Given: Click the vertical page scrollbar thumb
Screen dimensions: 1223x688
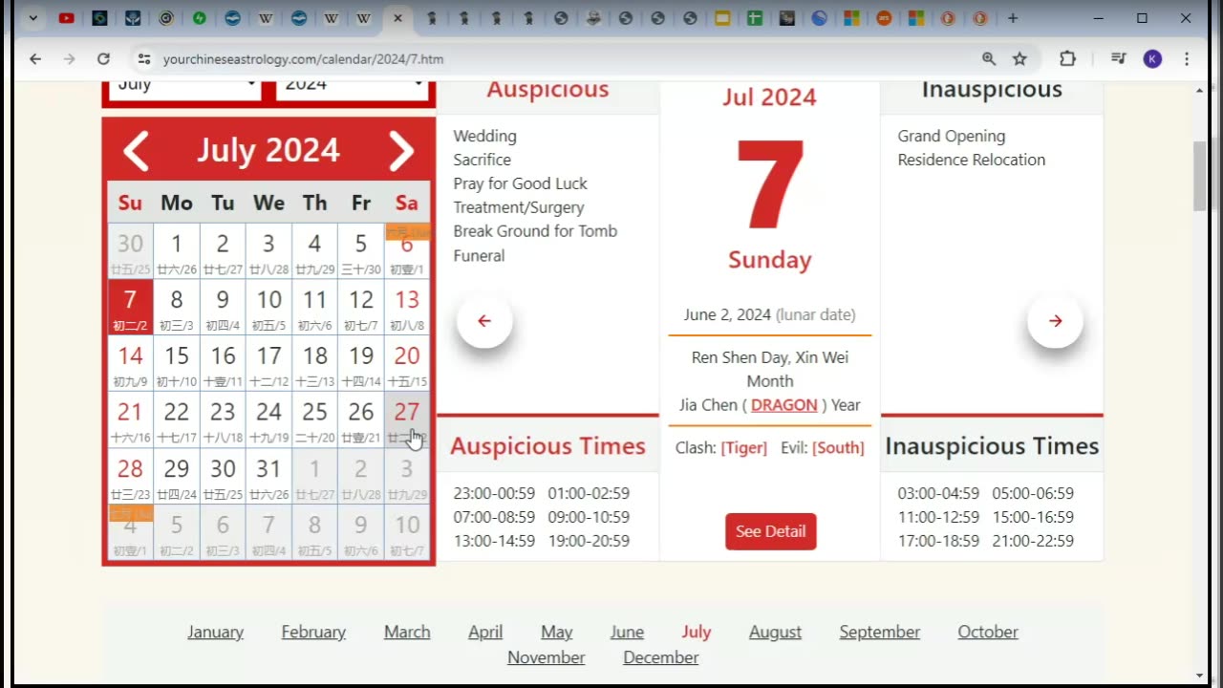Looking at the screenshot, I should point(1200,177).
